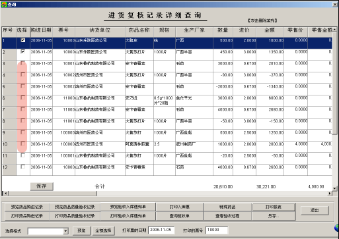Tick the 选择 checkbox in row 8
339x239 pixels.
click(x=23, y=120)
